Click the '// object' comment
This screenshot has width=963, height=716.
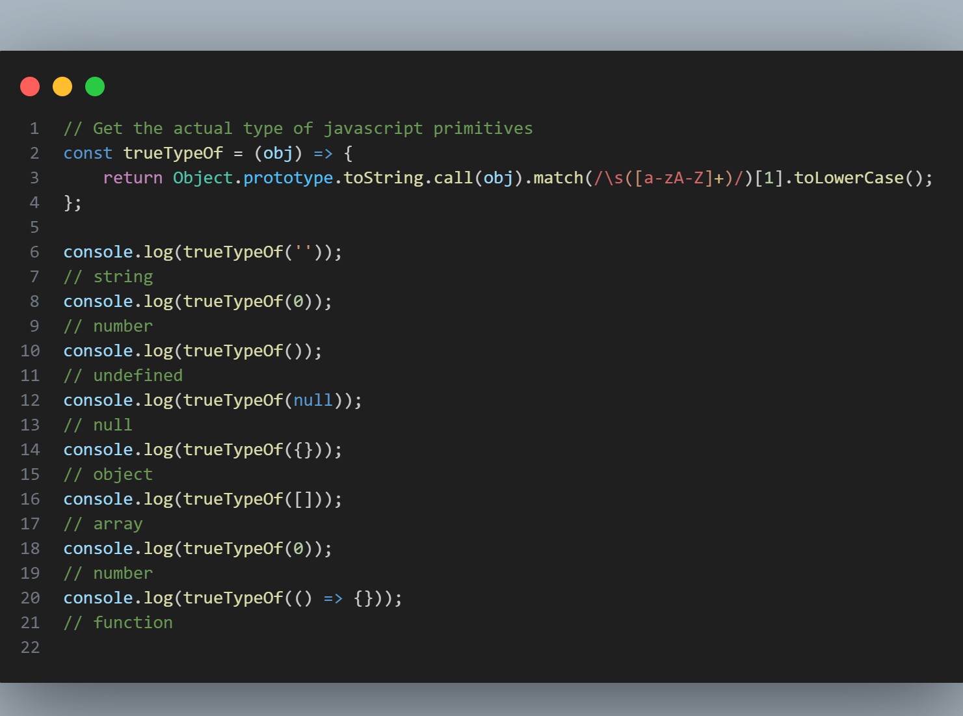click(x=109, y=475)
